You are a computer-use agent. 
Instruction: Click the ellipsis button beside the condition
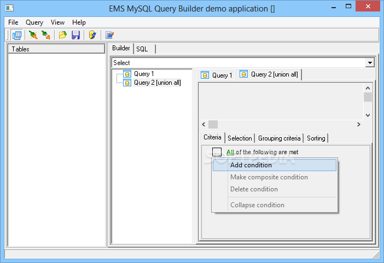[x=217, y=152]
